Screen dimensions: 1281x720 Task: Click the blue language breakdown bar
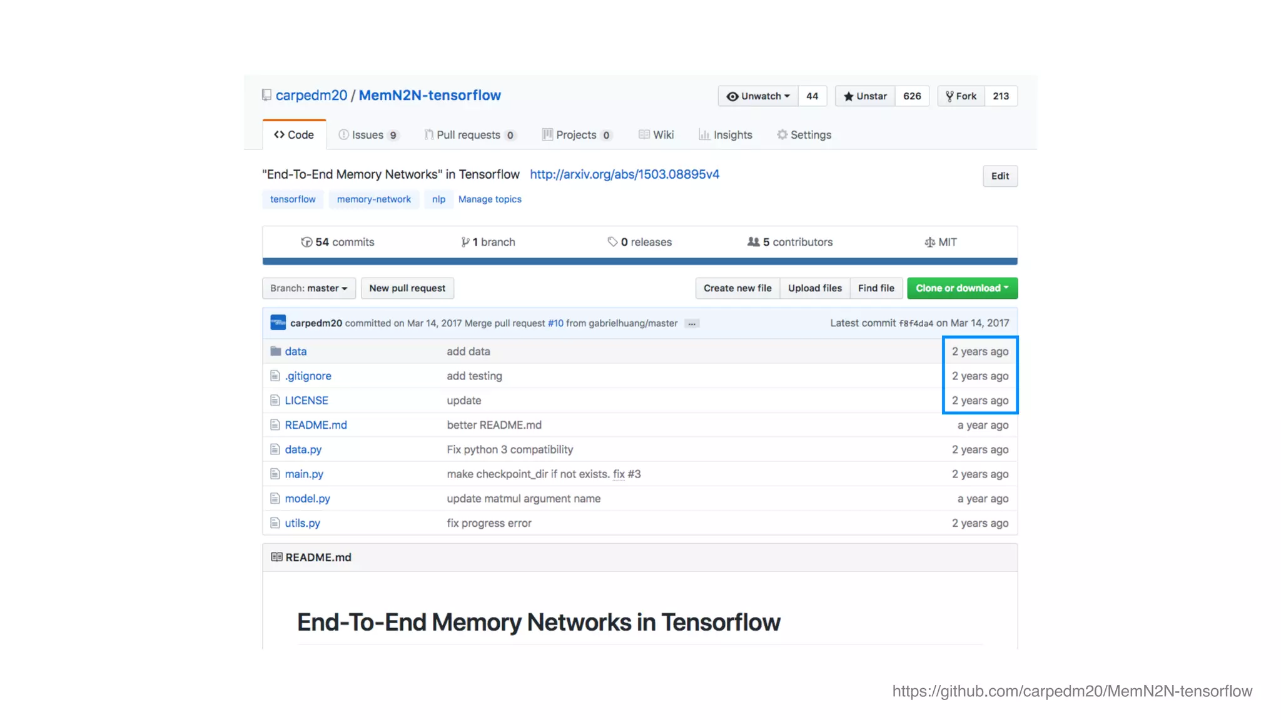point(640,261)
